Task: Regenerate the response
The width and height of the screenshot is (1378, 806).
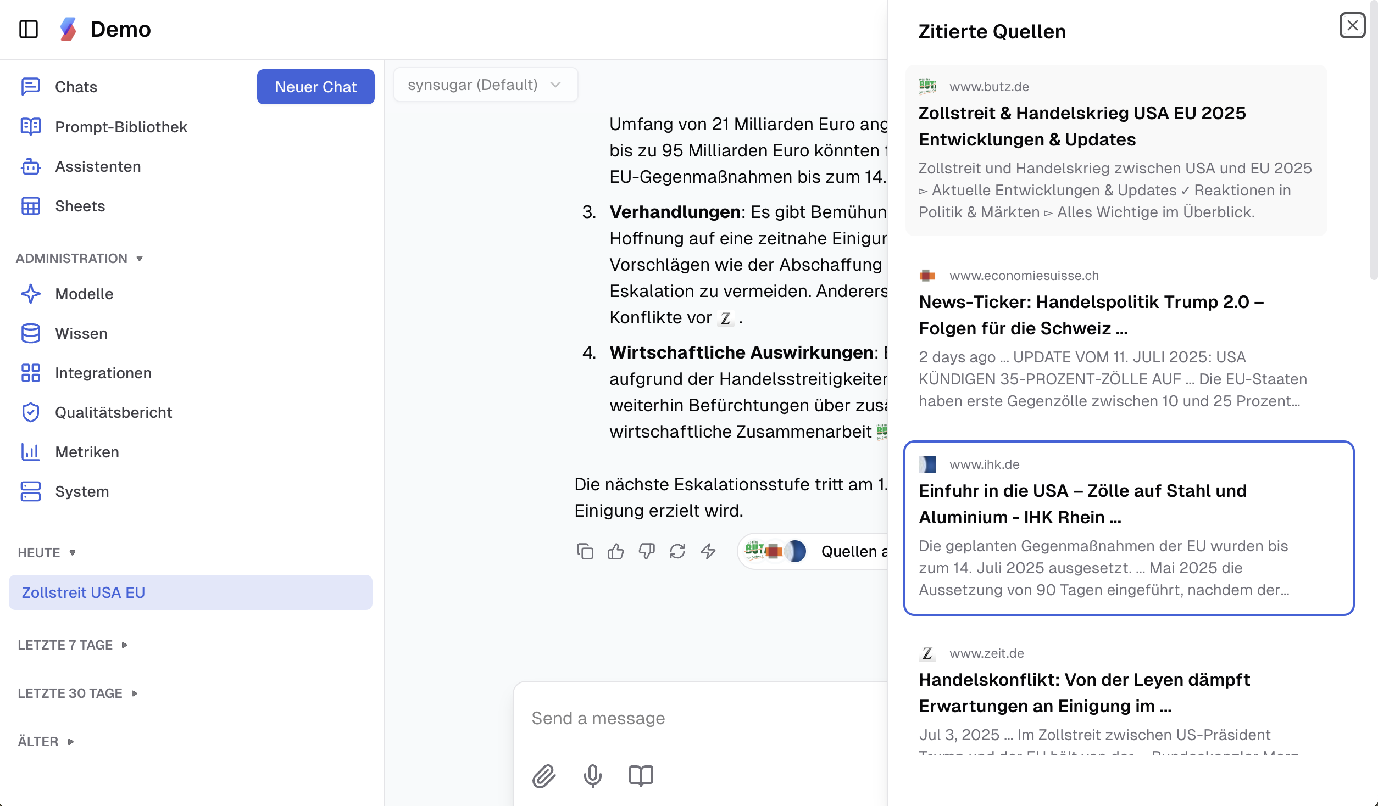Action: [x=677, y=552]
